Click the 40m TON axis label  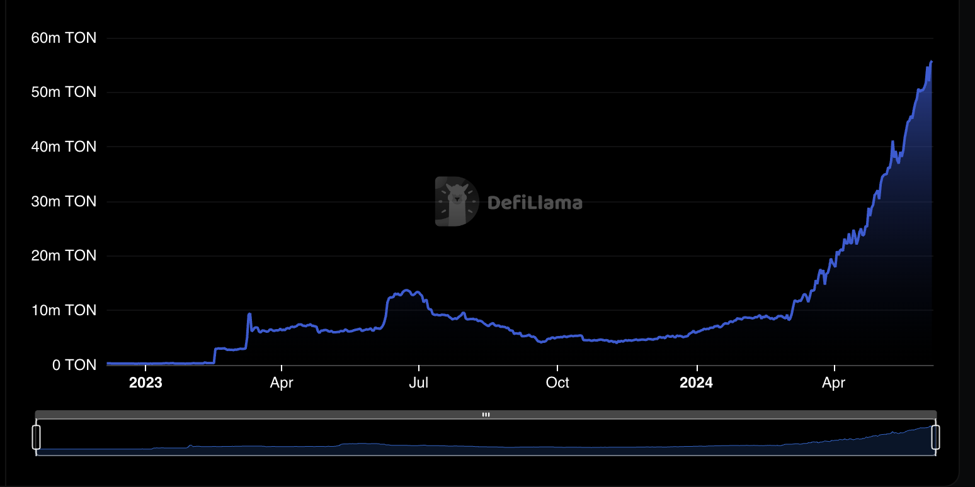coord(64,147)
